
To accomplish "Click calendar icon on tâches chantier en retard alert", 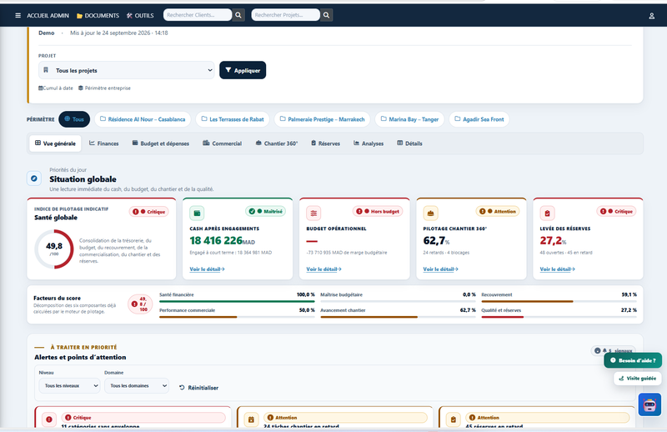I will pyautogui.click(x=251, y=419).
